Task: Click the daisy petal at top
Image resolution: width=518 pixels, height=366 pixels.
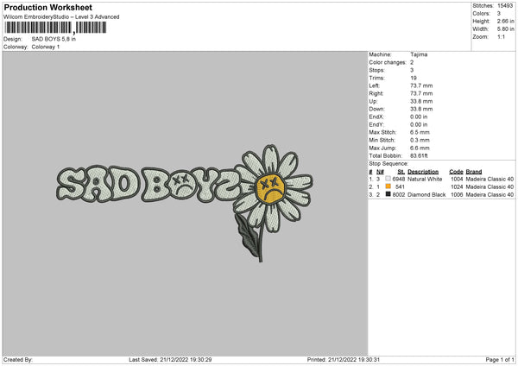Action: [271, 159]
